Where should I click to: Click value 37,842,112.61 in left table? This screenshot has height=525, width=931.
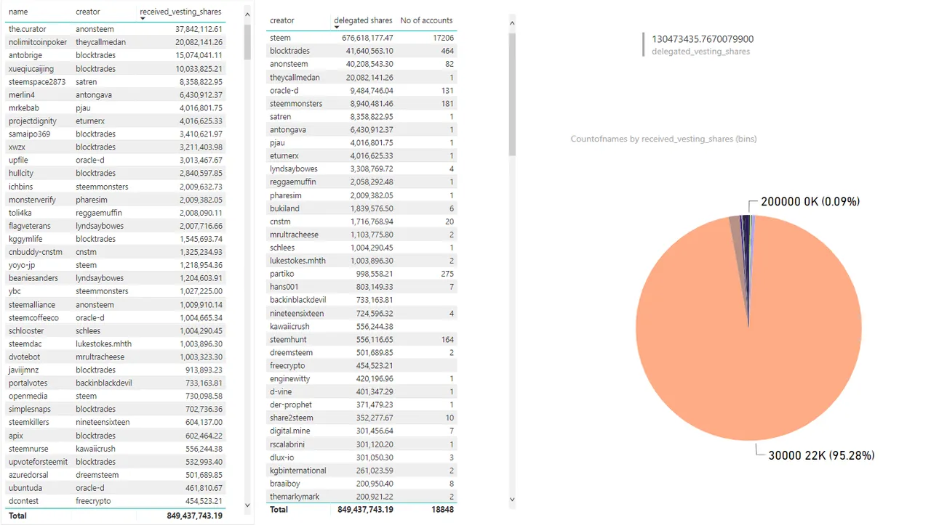pos(199,29)
